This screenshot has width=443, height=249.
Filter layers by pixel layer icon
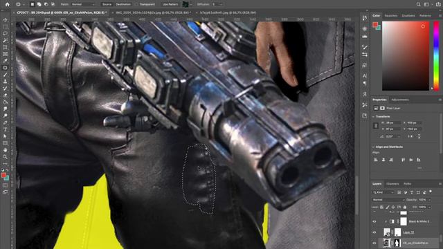pyautogui.click(x=399, y=192)
